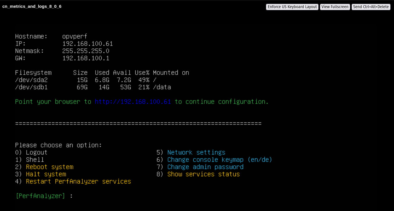Click the http://192.168.100.61 link

[133, 102]
